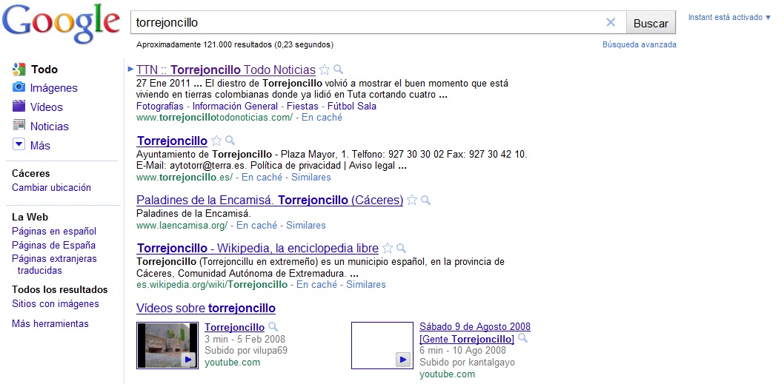Play the blank thumbnail video by kantalgayo
The image size is (784, 384).
[x=382, y=346]
